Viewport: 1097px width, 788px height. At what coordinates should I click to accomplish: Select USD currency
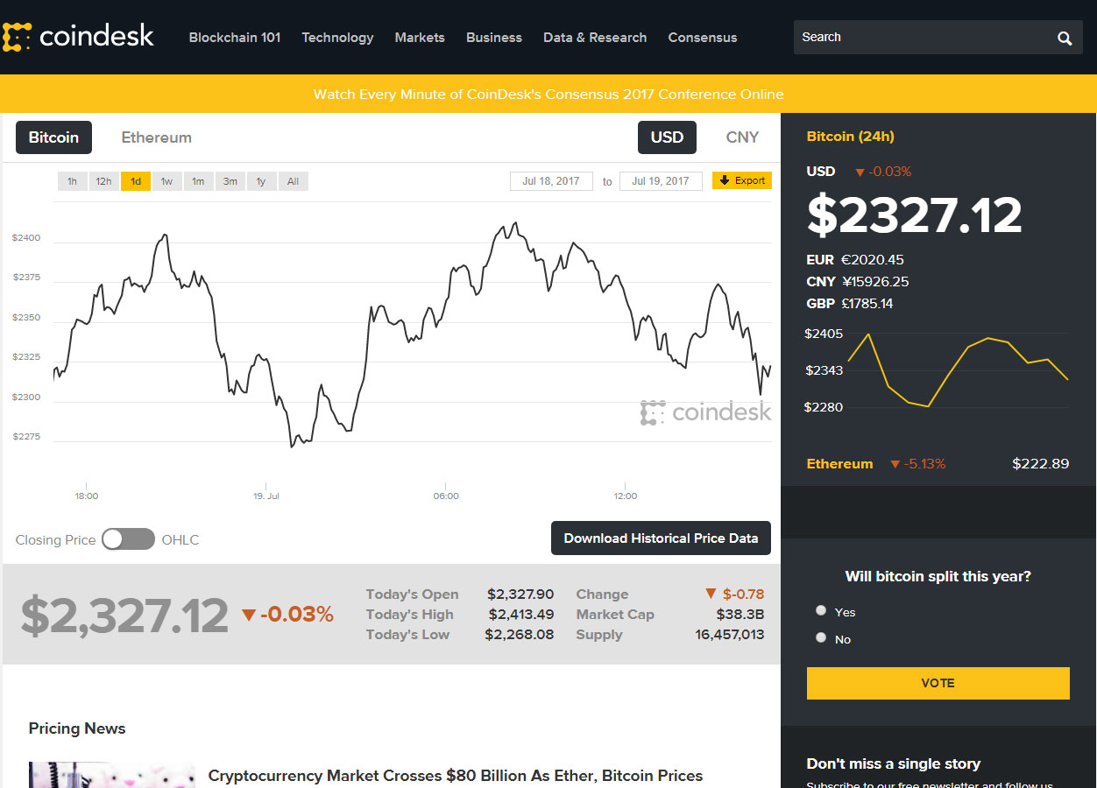(x=667, y=137)
